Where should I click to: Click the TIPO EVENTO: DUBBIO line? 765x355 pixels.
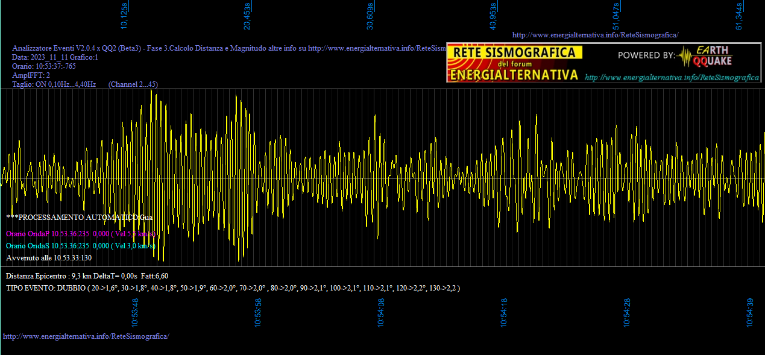[233, 288]
